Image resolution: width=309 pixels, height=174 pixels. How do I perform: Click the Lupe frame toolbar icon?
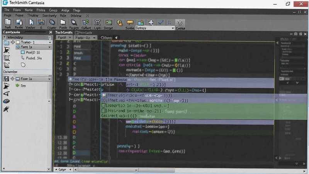[x=97, y=22]
